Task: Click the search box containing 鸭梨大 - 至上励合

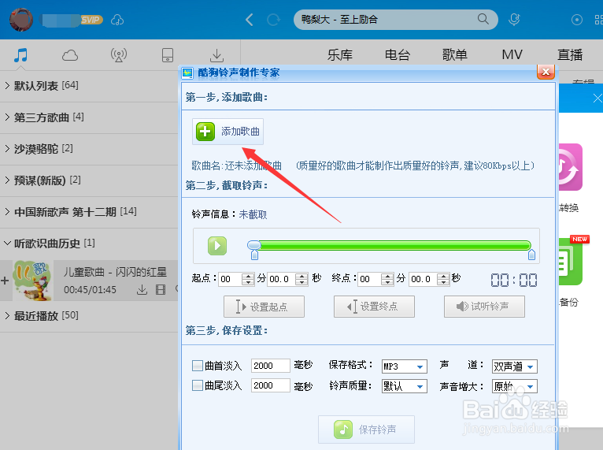Action: click(x=396, y=20)
